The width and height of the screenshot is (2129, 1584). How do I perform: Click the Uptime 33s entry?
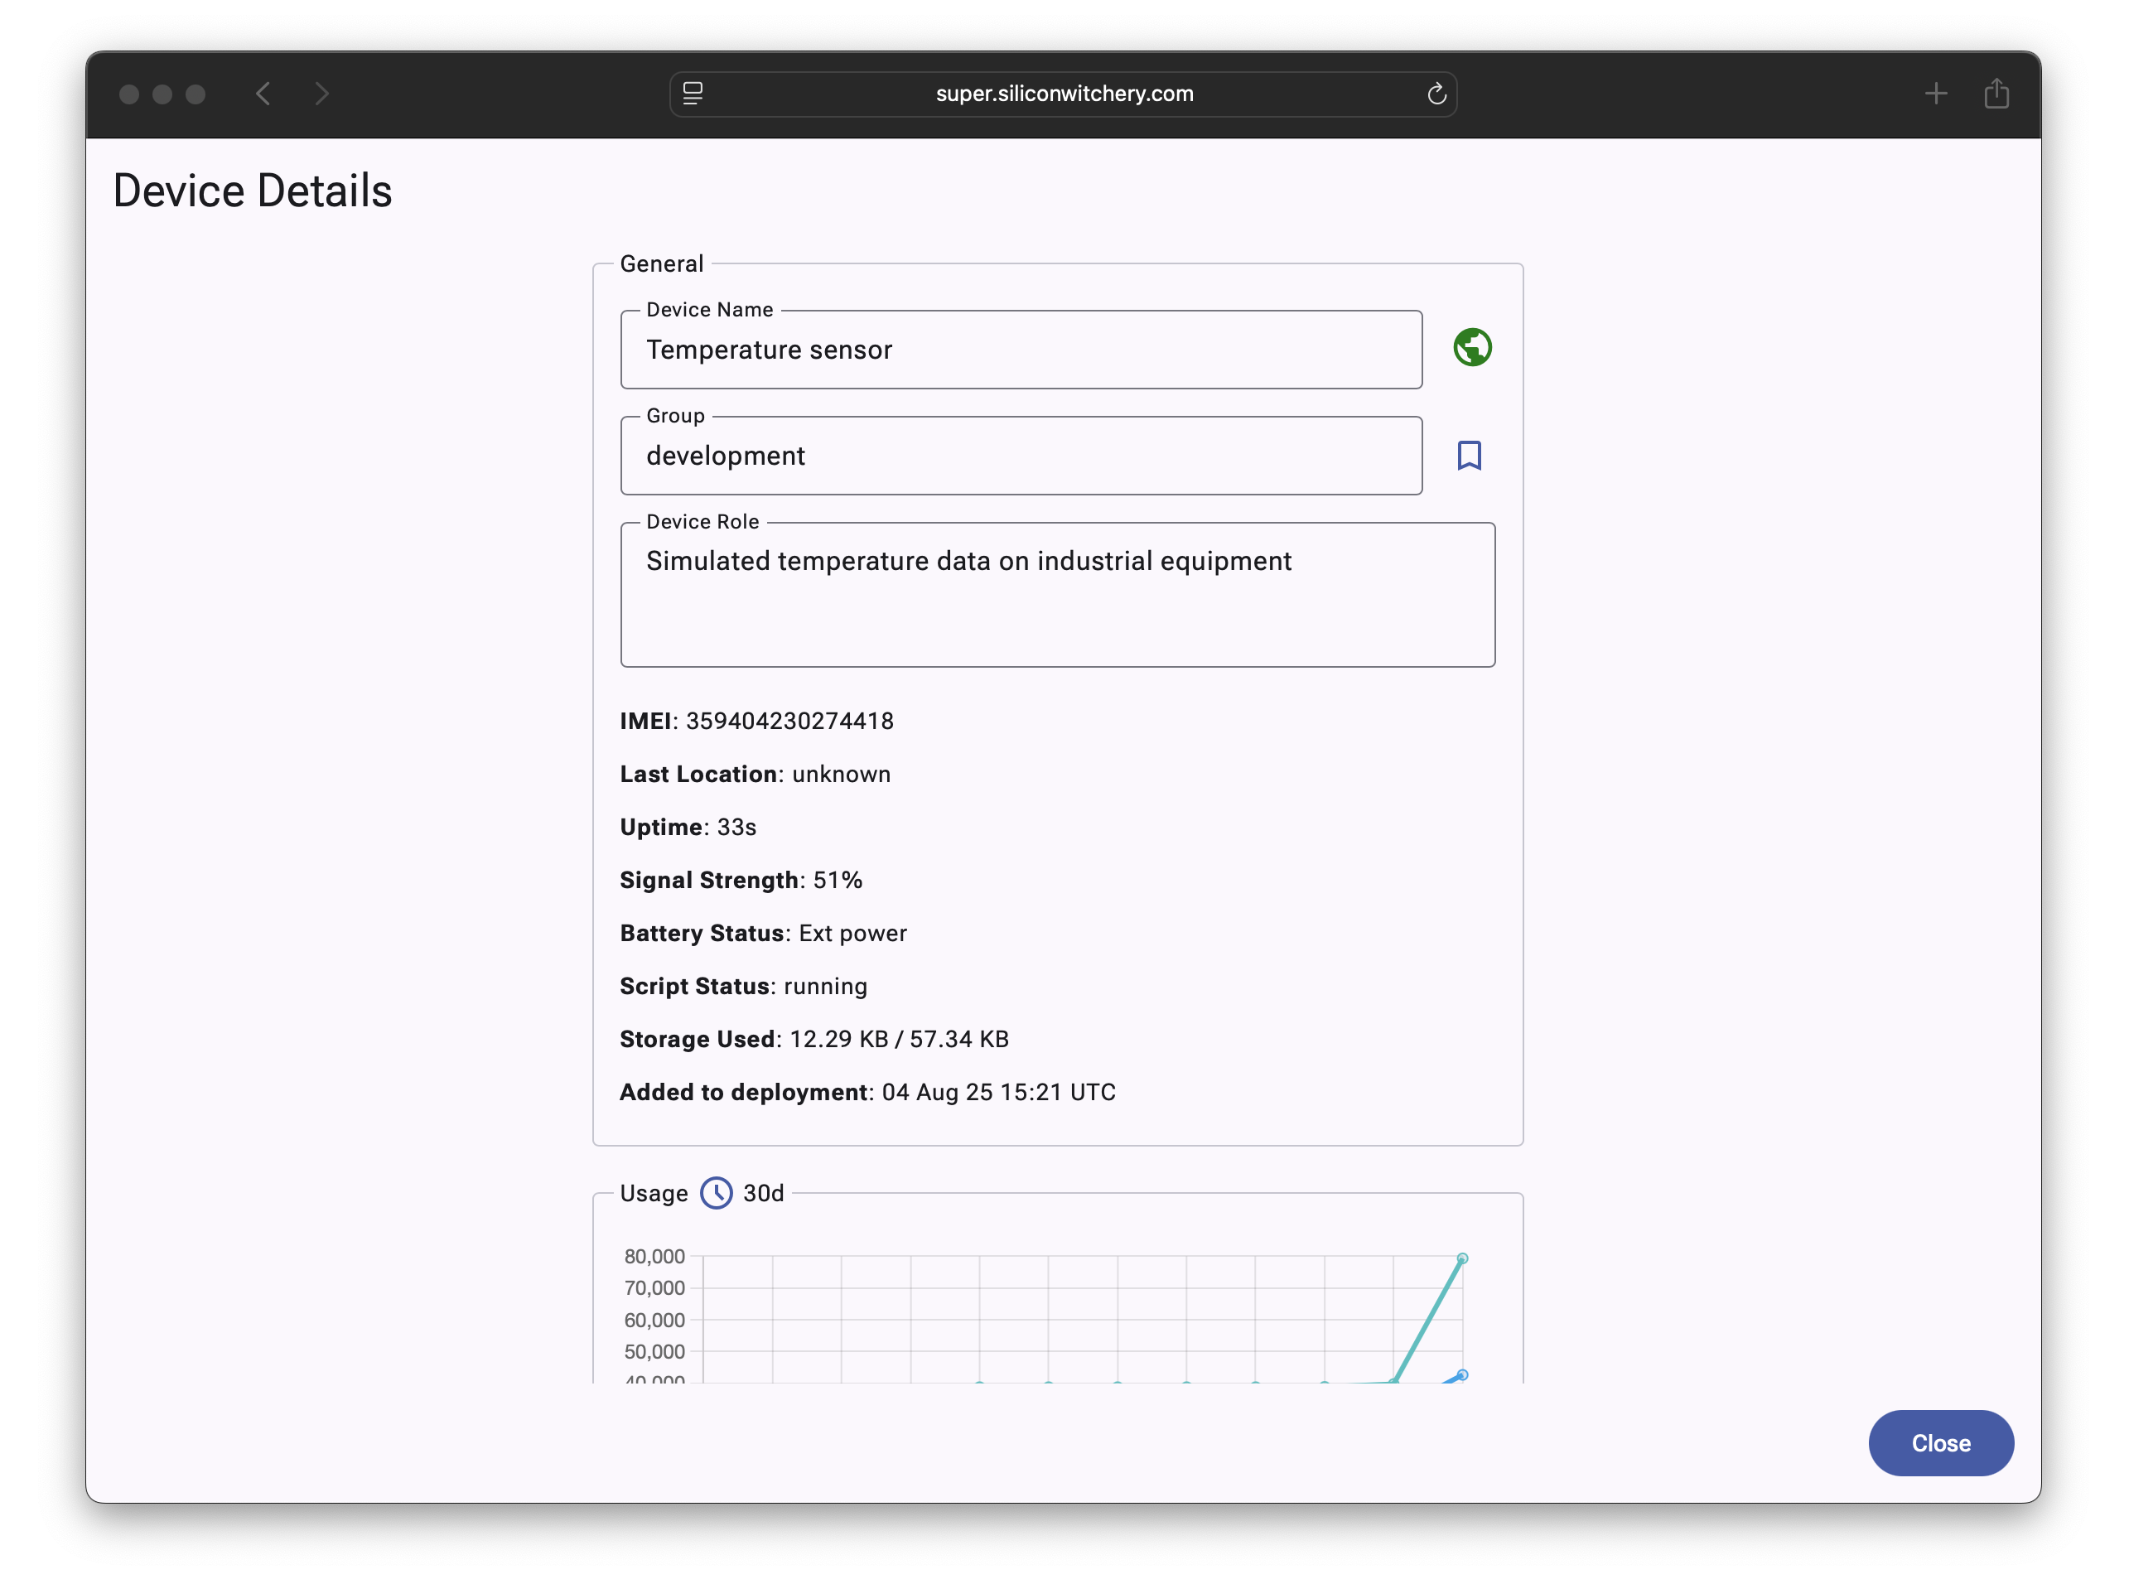point(688,828)
